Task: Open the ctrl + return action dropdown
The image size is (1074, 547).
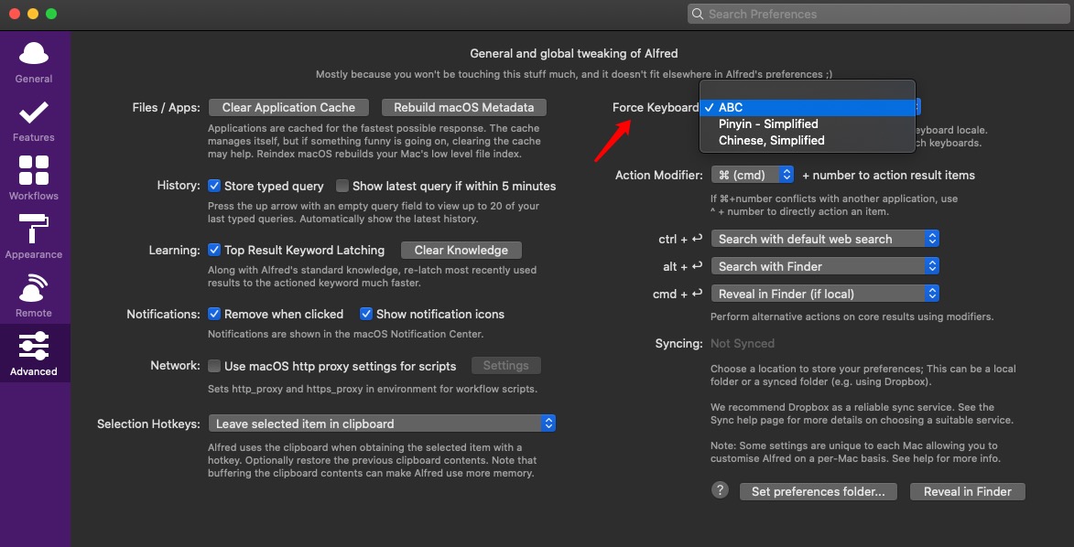Action: pos(825,239)
